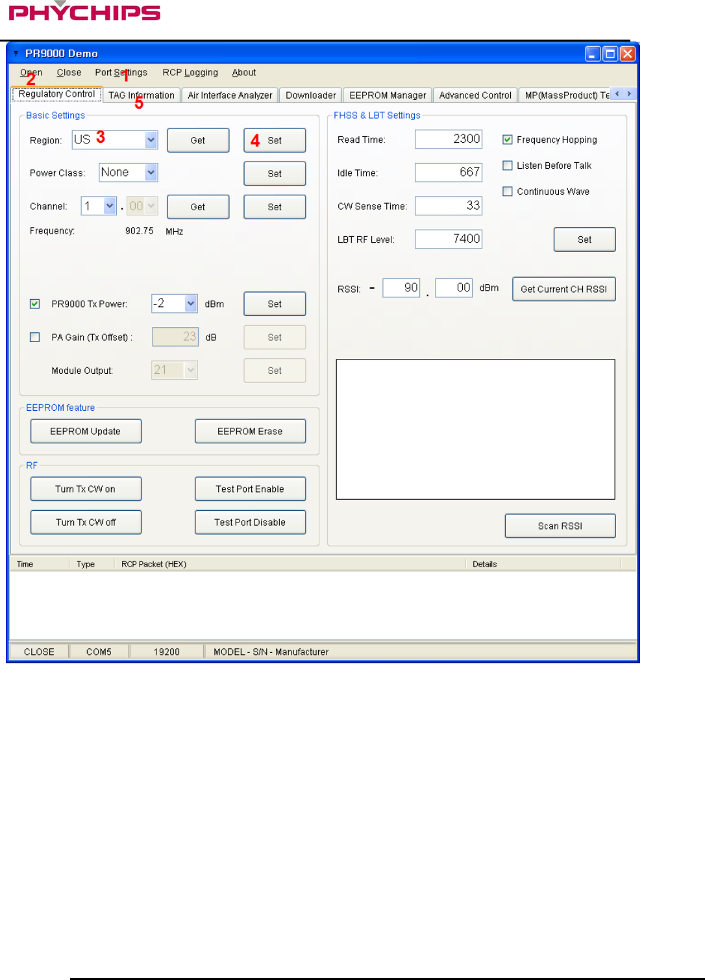Viewport: 705px width, 980px height.
Task: Switch to TAG Information tab
Action: 142,95
